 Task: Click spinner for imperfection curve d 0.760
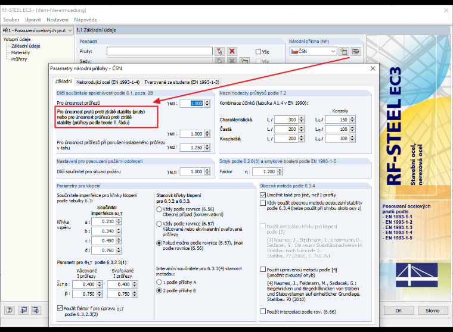coord(119,250)
